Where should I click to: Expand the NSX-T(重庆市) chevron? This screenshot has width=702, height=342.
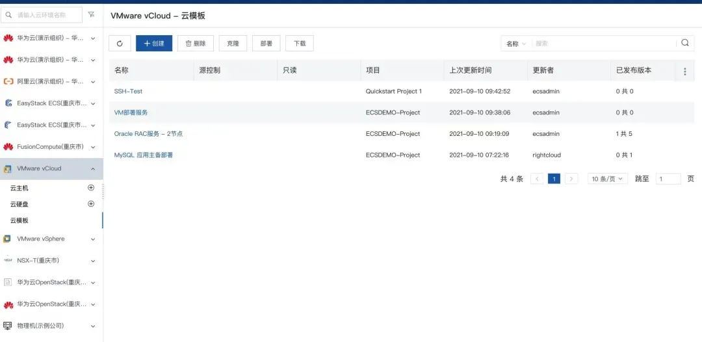[x=93, y=261]
